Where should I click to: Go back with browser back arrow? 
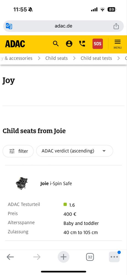(x=10, y=257)
